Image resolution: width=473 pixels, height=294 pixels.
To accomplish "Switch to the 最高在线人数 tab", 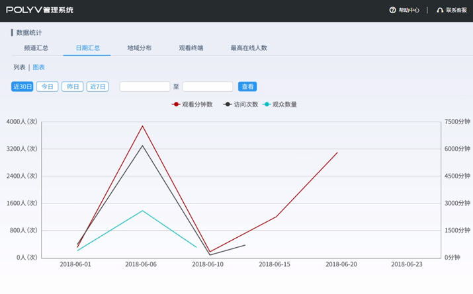I will pyautogui.click(x=249, y=48).
